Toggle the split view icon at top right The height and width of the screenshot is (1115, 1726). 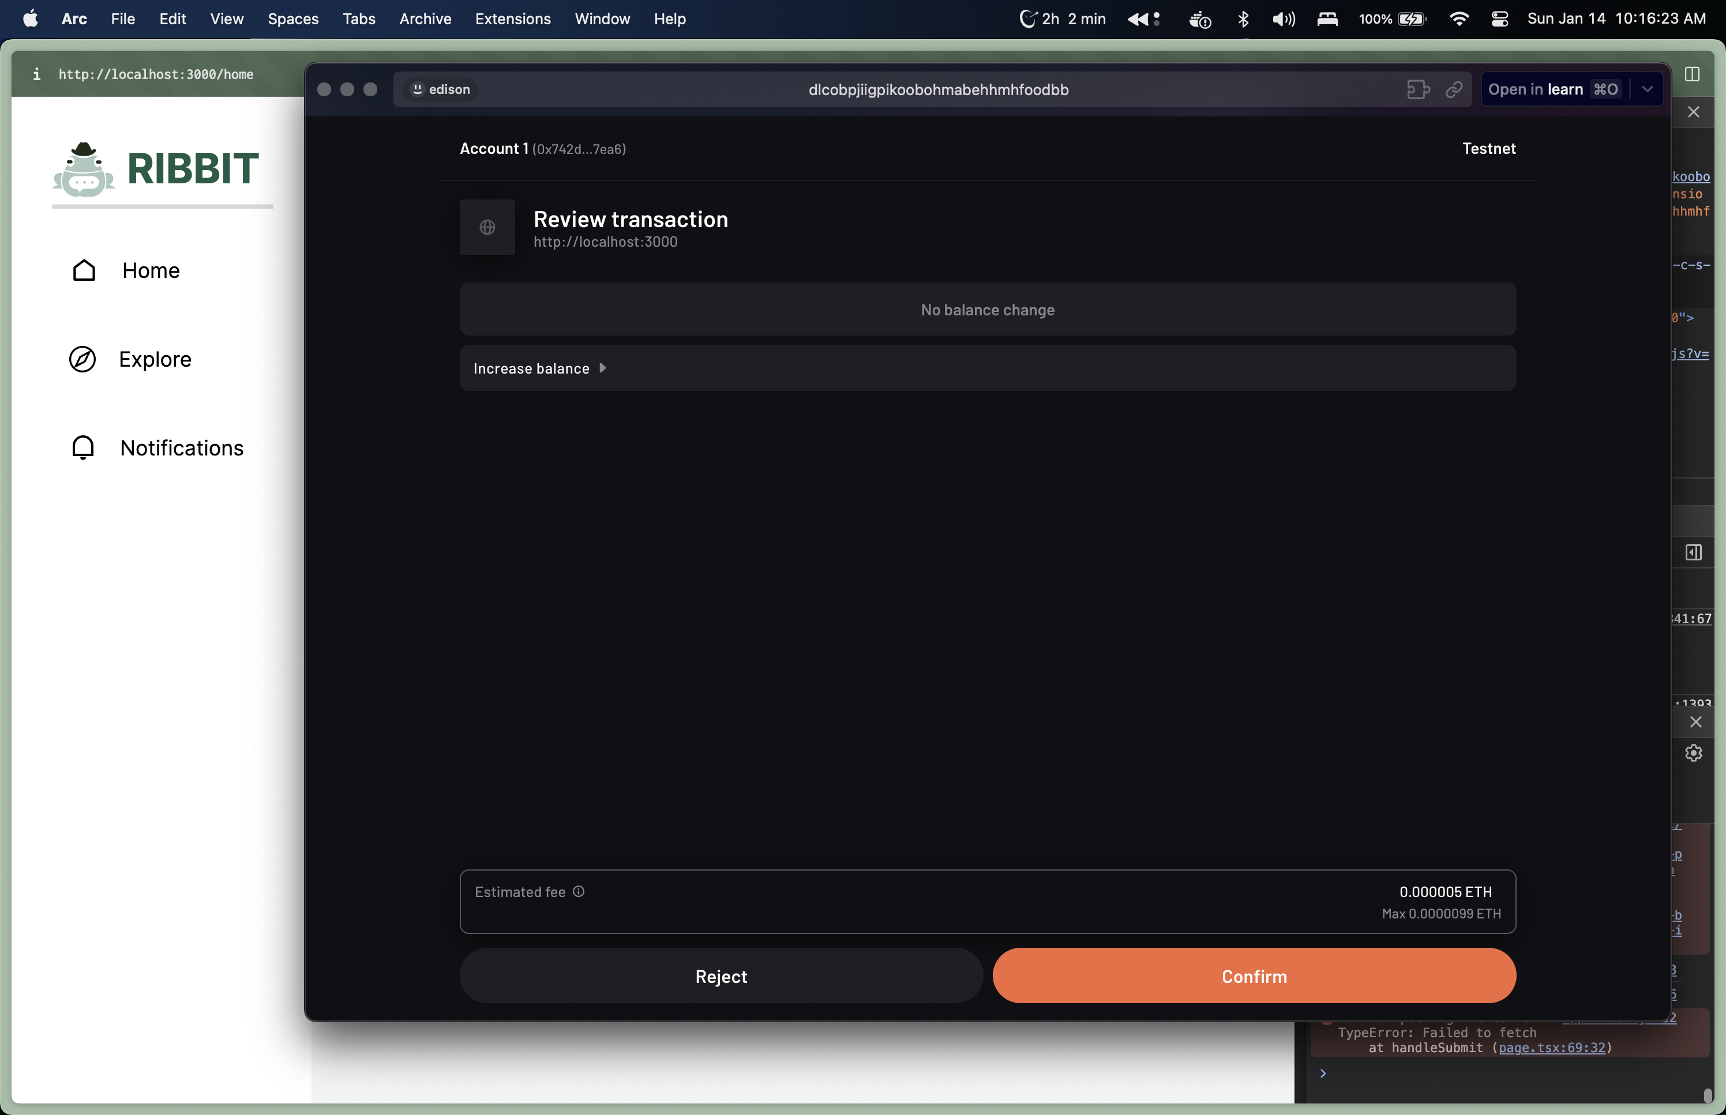pyautogui.click(x=1692, y=74)
